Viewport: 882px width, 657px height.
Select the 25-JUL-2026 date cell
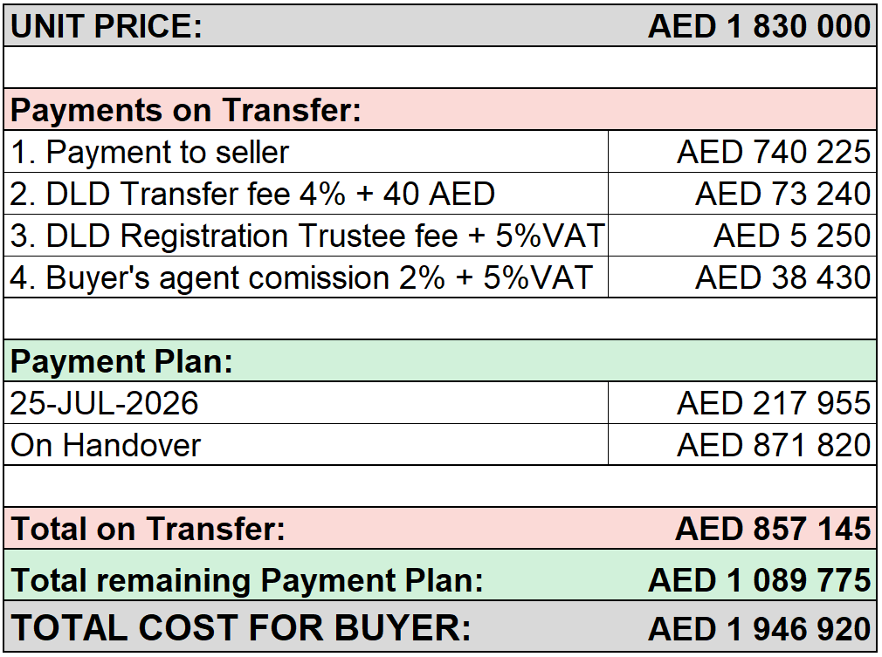pos(306,403)
